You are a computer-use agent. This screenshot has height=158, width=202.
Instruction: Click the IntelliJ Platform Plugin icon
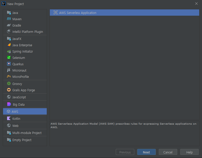(x=9, y=31)
